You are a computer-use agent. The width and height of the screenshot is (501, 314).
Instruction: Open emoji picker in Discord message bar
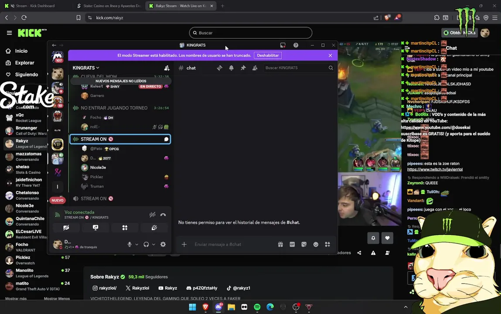[x=316, y=244]
